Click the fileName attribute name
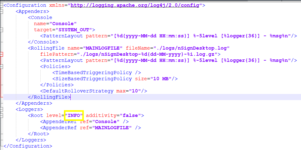Screen dimensions: 301x150 138,48
